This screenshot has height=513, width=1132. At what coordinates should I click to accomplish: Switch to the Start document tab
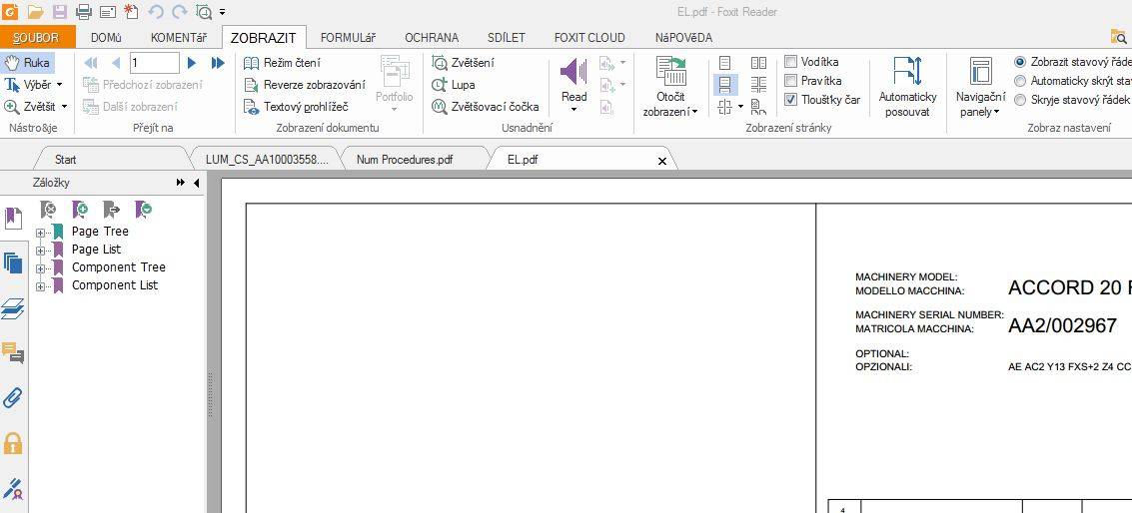[x=65, y=160]
